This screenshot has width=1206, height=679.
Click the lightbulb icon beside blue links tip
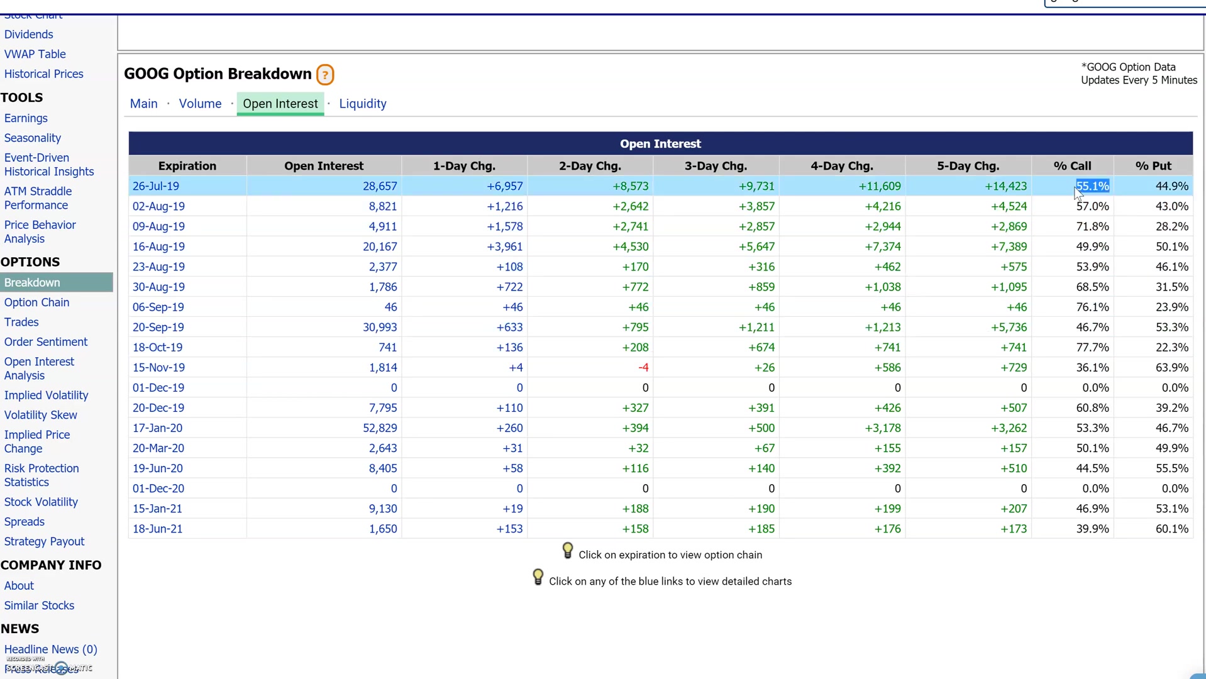[x=538, y=578]
